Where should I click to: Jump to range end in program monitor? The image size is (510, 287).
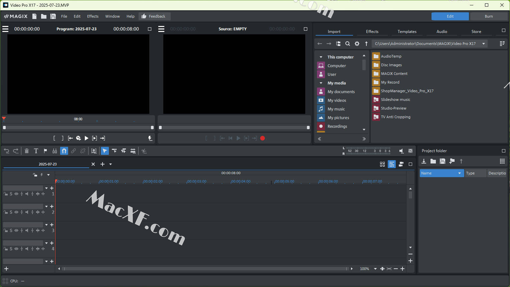pos(103,138)
